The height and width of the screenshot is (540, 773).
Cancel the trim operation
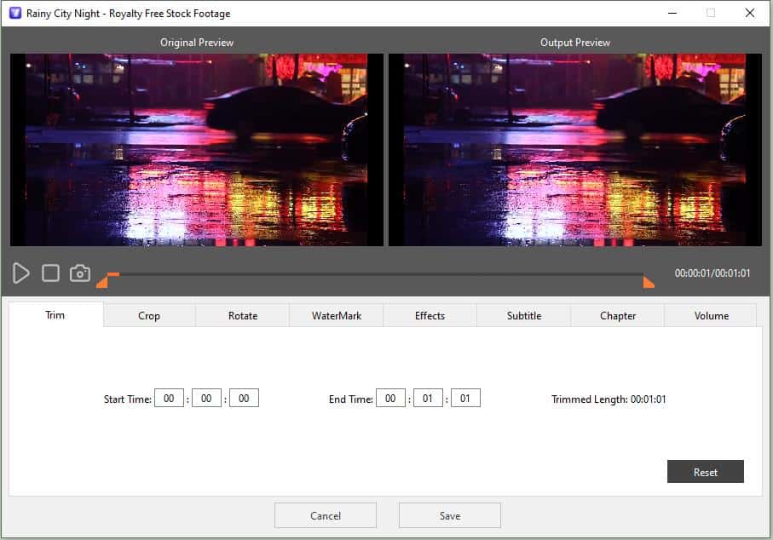[x=325, y=514]
